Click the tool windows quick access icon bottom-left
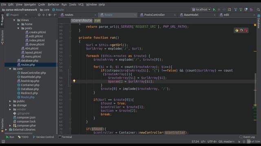261x146 pixels. [x=3, y=142]
